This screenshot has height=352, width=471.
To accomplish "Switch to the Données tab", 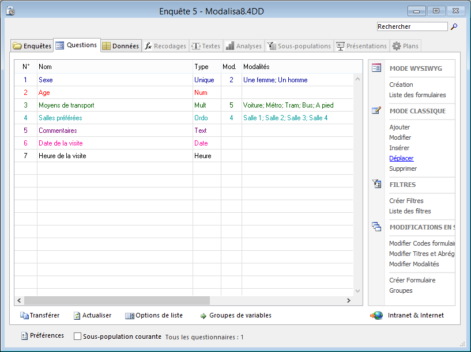I will [x=121, y=46].
